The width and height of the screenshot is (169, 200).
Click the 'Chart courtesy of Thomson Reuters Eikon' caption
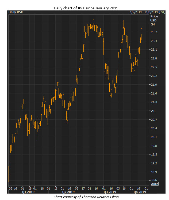pyautogui.click(x=86, y=197)
